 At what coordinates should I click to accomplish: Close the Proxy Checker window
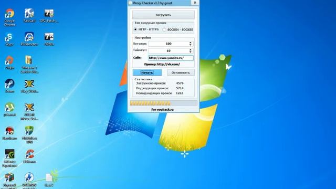195,3
